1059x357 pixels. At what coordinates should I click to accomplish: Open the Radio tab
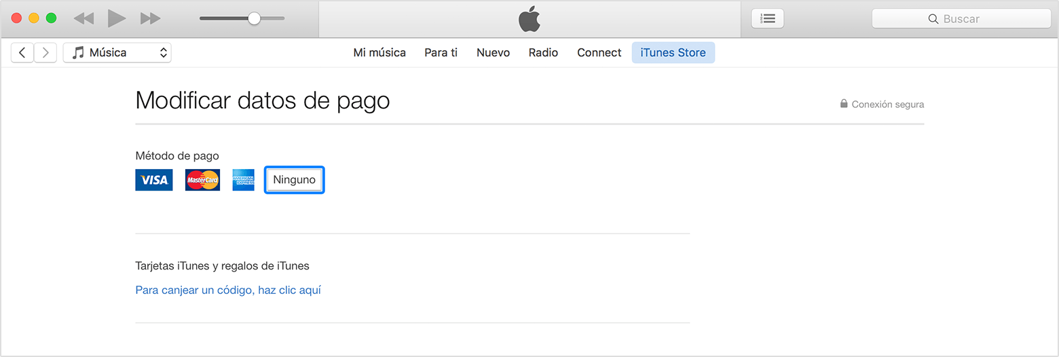[543, 52]
